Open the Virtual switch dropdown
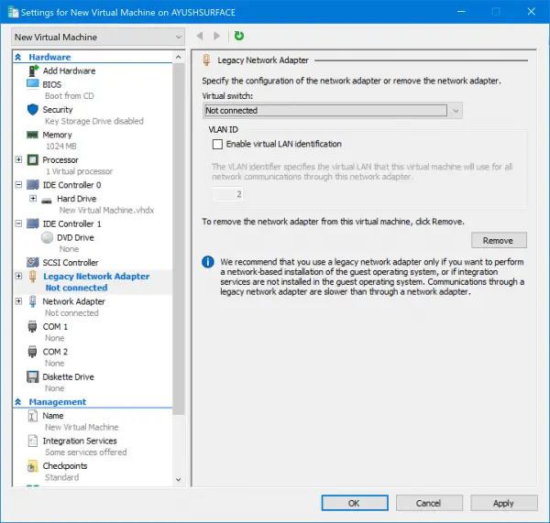 332,111
